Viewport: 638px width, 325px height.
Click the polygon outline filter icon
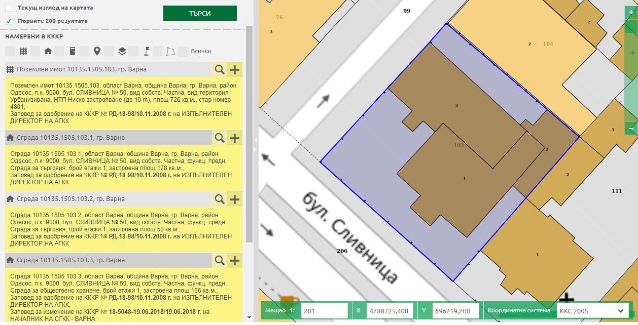(171, 51)
